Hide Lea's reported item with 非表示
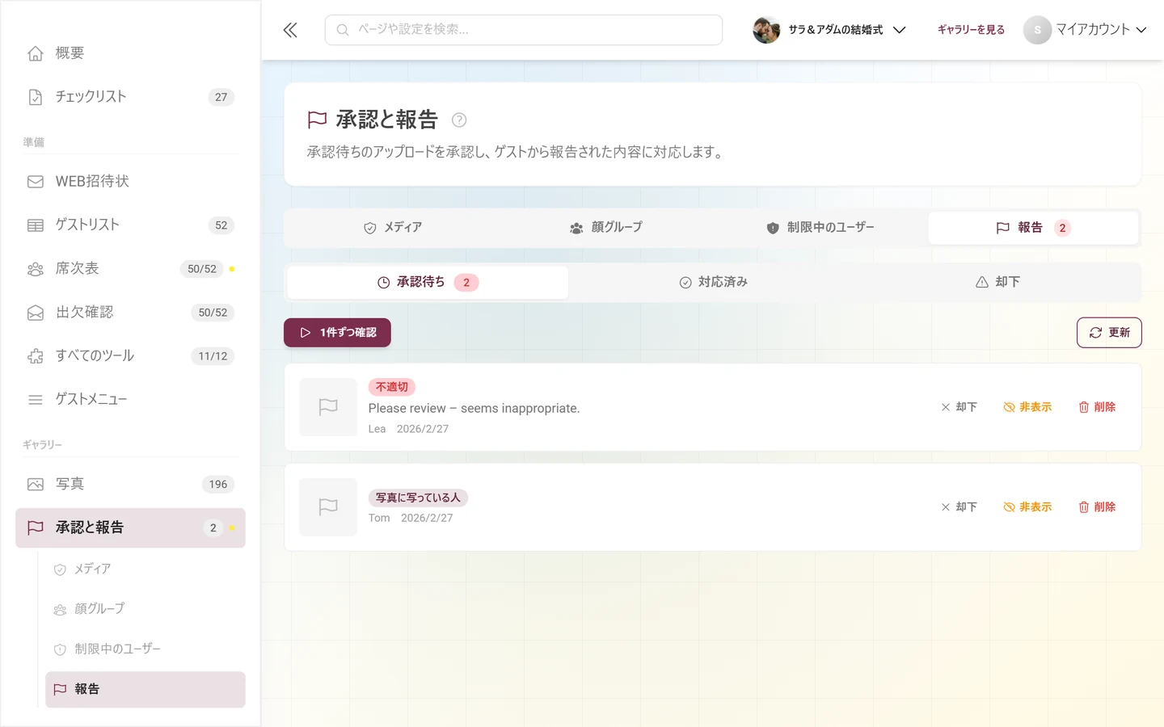 click(1027, 407)
